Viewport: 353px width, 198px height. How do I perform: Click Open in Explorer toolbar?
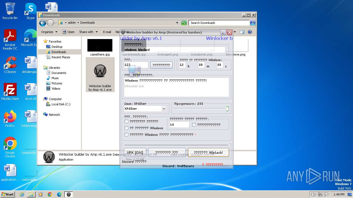click(68, 32)
